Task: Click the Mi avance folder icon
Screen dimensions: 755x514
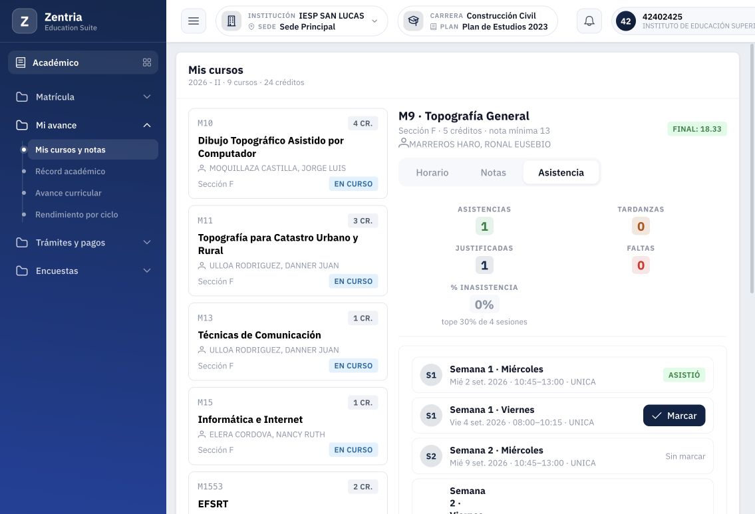Action: point(22,125)
